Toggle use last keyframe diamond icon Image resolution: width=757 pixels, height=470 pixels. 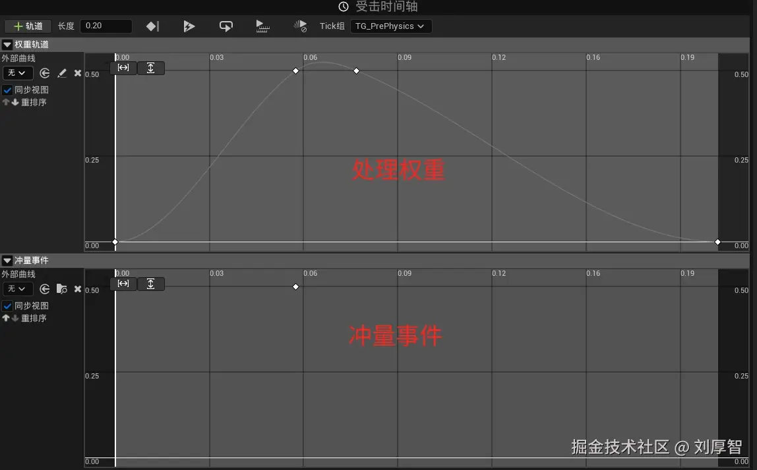click(x=152, y=26)
